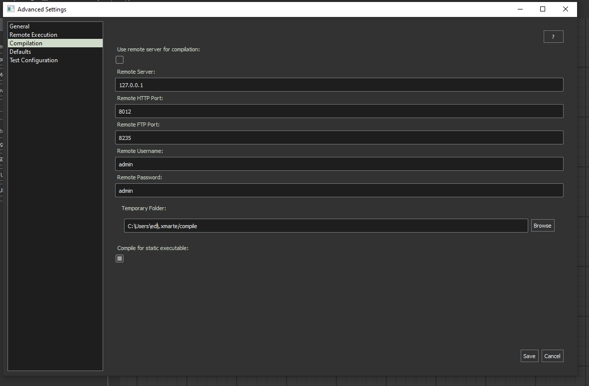Screen dimensions: 589x386
Task: Minimize the Advanced Settings window
Action: pos(520,9)
